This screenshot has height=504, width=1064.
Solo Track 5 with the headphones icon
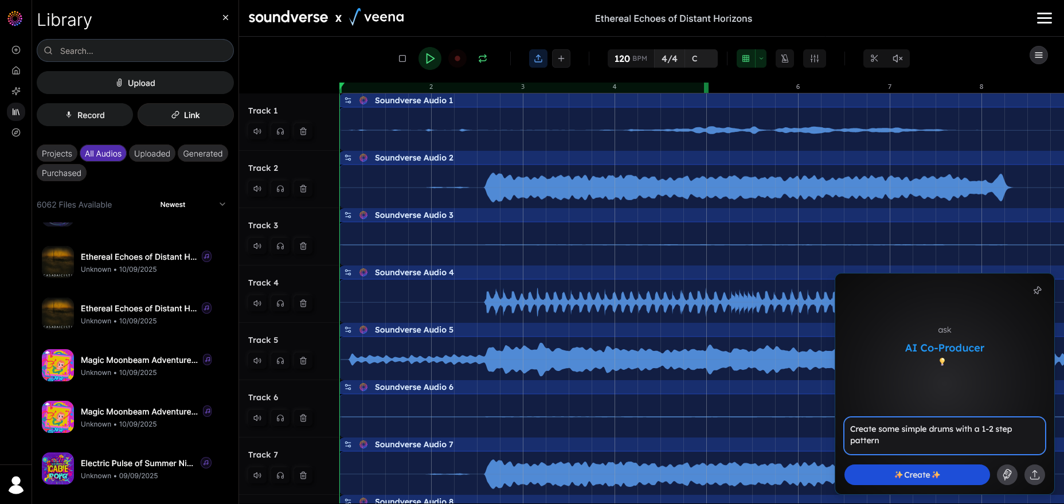click(x=280, y=361)
